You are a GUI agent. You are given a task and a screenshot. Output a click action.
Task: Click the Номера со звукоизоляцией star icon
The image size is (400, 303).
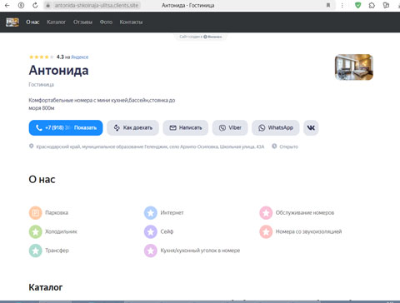pos(266,231)
